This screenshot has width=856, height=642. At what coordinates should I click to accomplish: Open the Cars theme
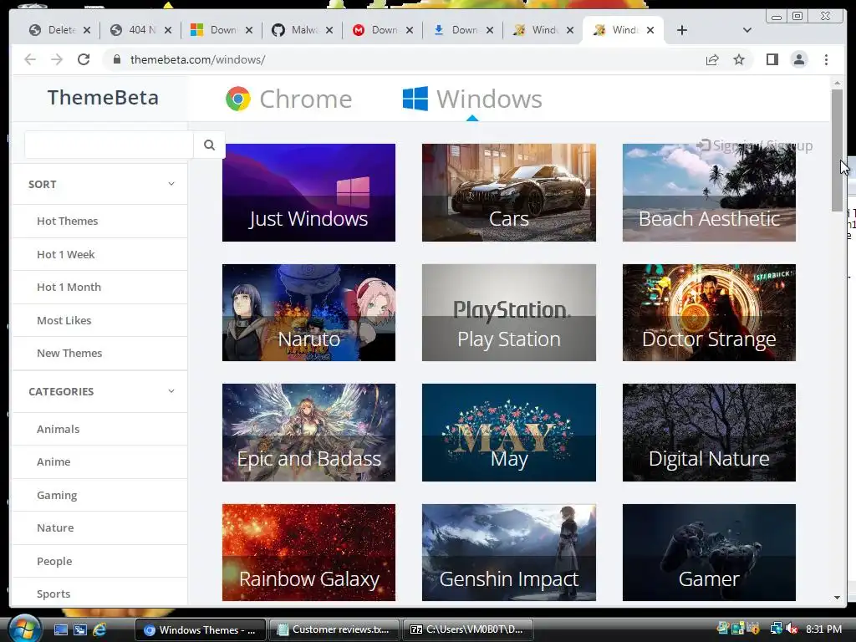pos(509,192)
